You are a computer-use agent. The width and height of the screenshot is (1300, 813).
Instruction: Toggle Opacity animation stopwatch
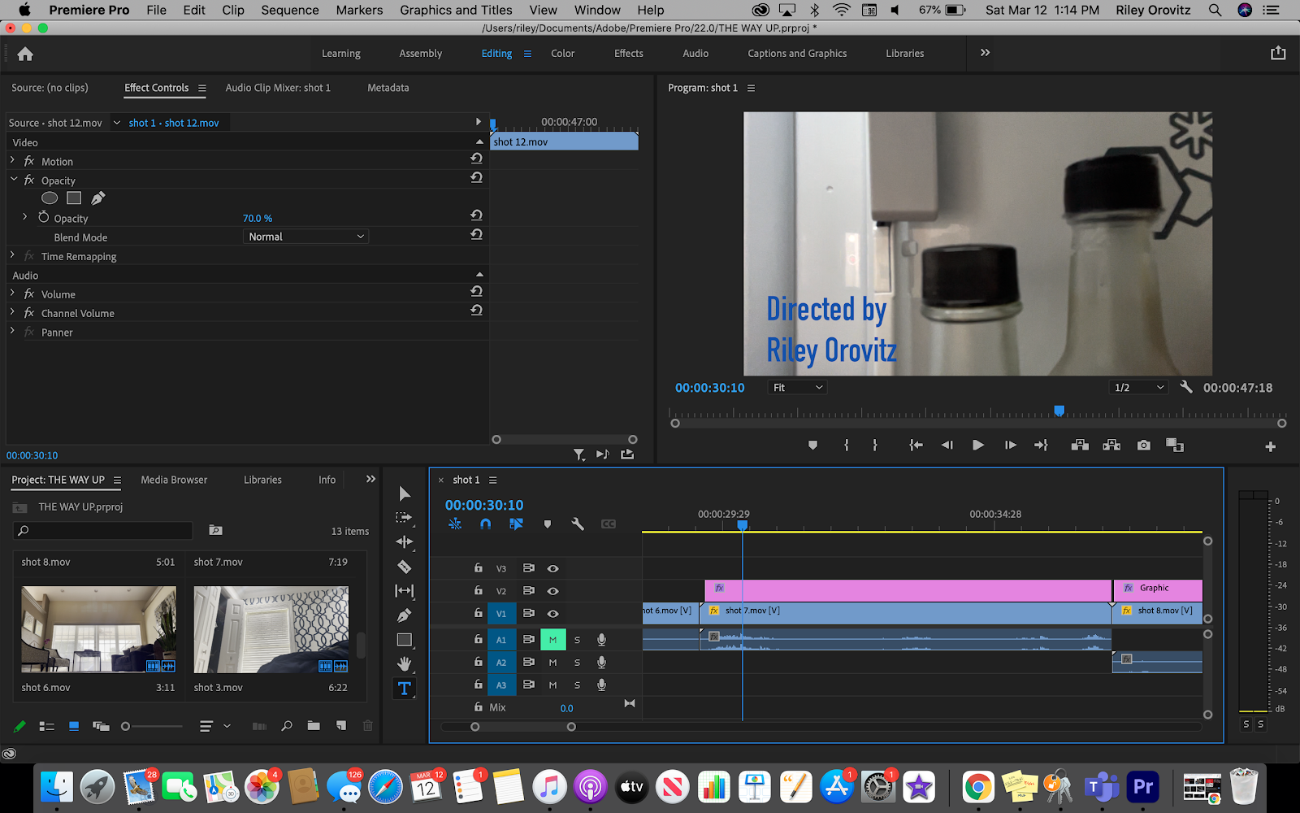(44, 217)
